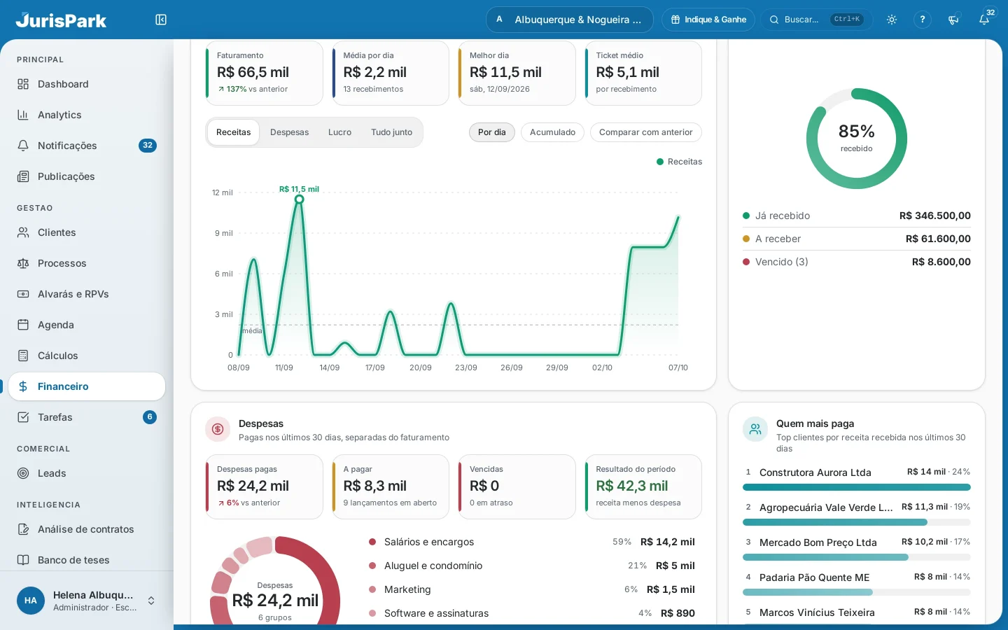Viewport: 1008px width, 630px height.
Task: Open Banco de teses page
Action: click(x=87, y=560)
